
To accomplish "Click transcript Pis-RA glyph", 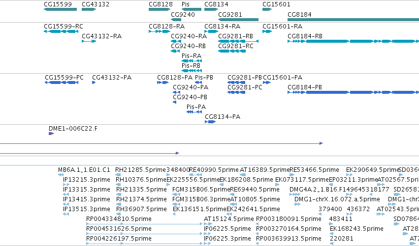I will (x=192, y=61).
